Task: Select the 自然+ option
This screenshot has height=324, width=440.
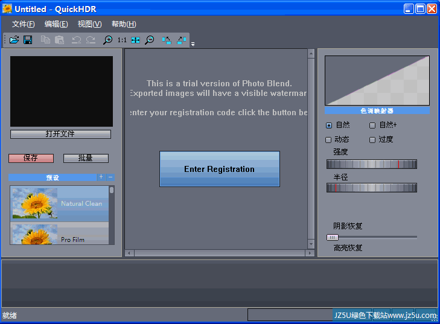Action: click(372, 125)
